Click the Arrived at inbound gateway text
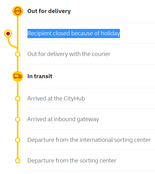This screenshot has width=155, height=174. [63, 119]
